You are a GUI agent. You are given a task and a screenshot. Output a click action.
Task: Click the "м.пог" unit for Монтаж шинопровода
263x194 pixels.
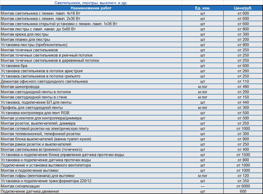coord(203,87)
